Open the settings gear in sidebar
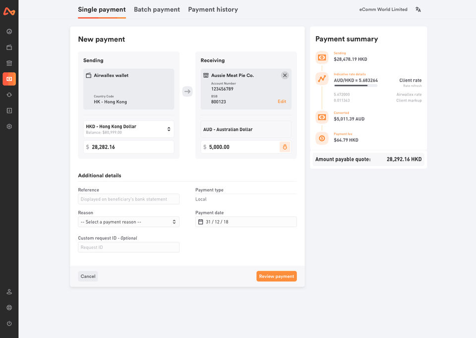The width and height of the screenshot is (476, 338). pos(9,126)
